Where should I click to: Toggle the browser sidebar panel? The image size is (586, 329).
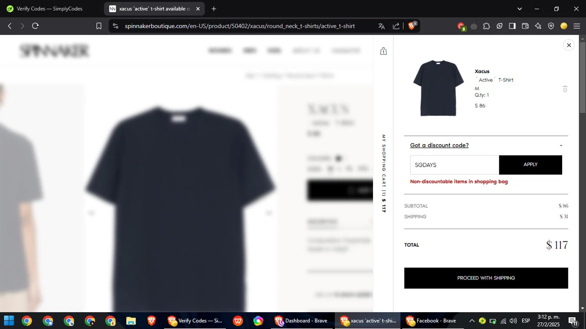pos(512,26)
